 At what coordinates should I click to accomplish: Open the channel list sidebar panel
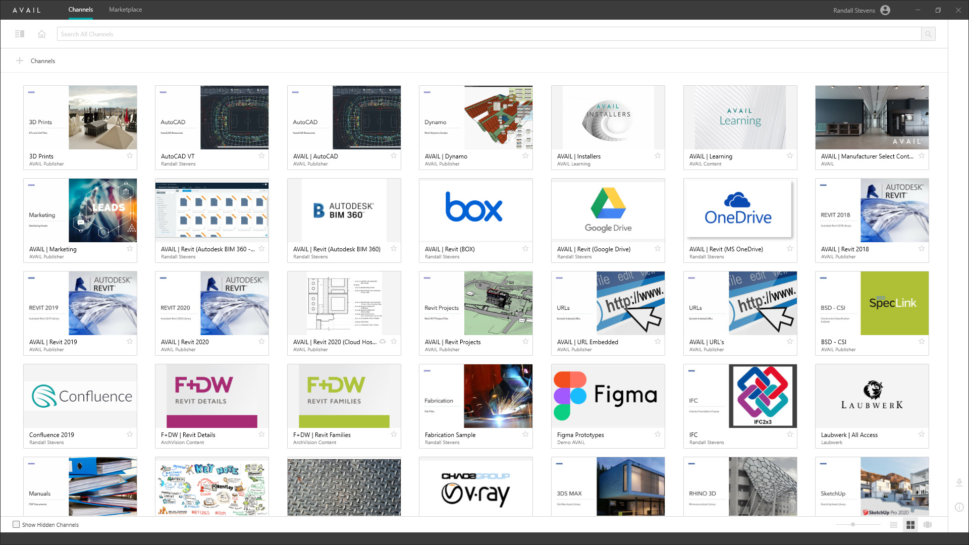(20, 34)
